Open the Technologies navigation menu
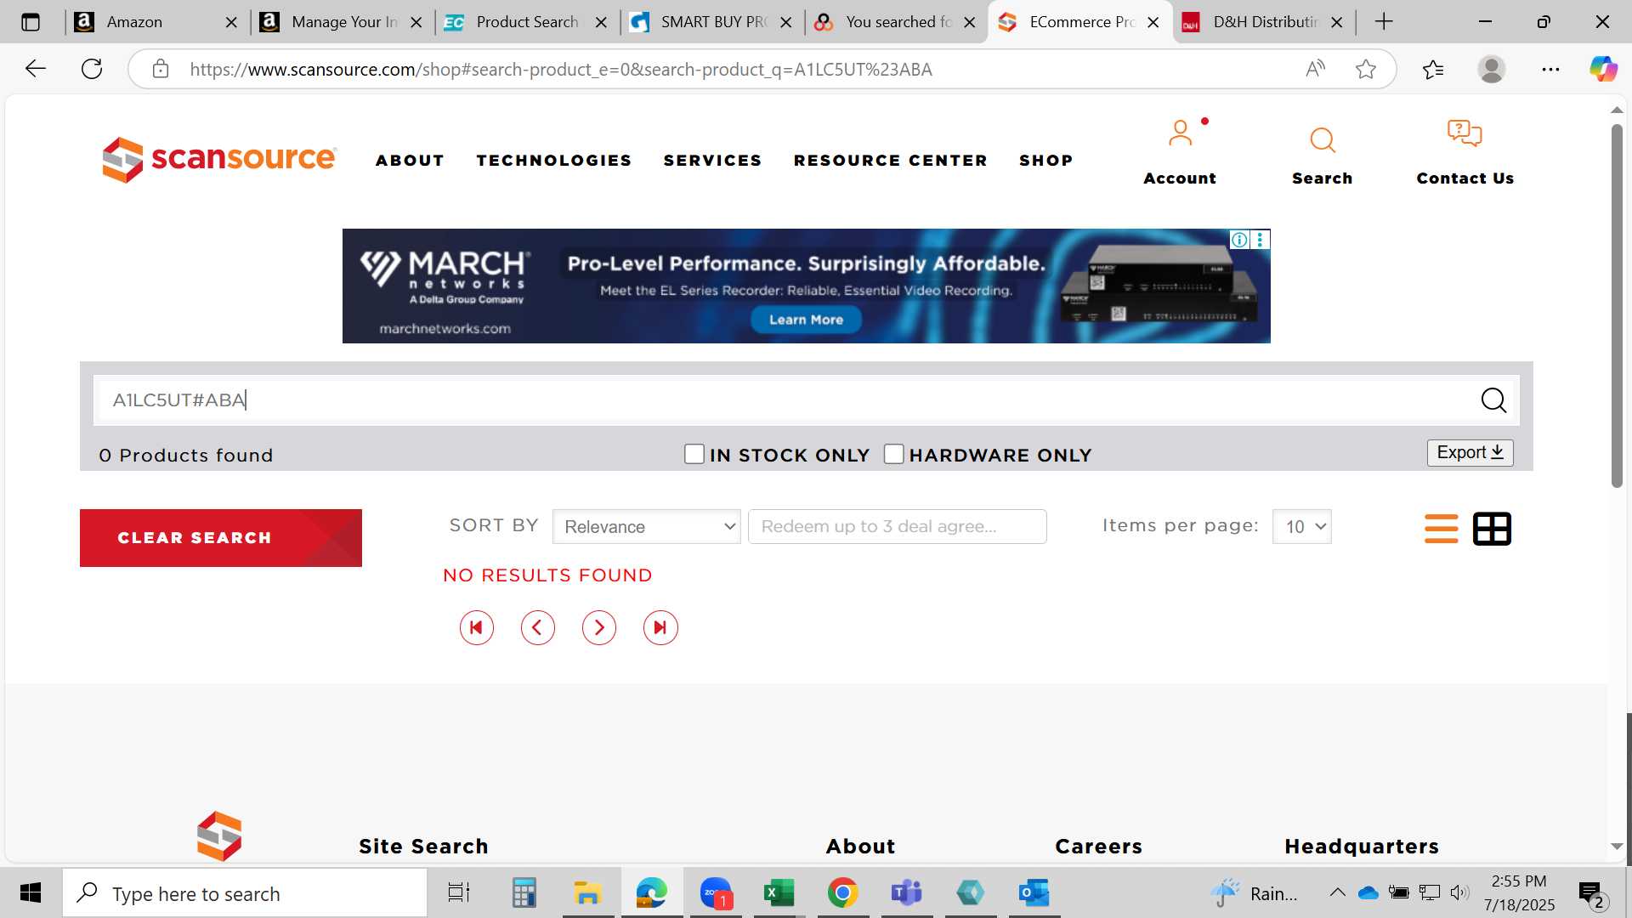Viewport: 1632px width, 918px height. pos(553,161)
